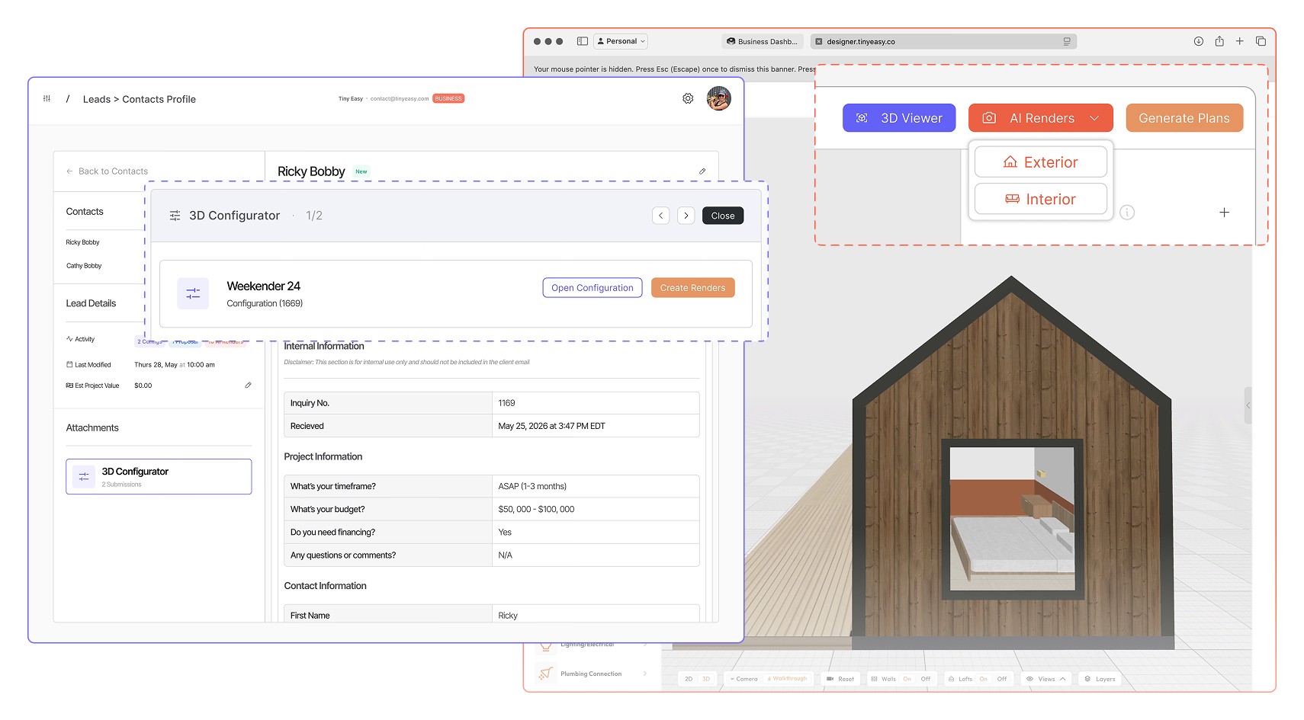Open the 3D Configurator attachment card
This screenshot has height=720, width=1304.
[x=159, y=476]
